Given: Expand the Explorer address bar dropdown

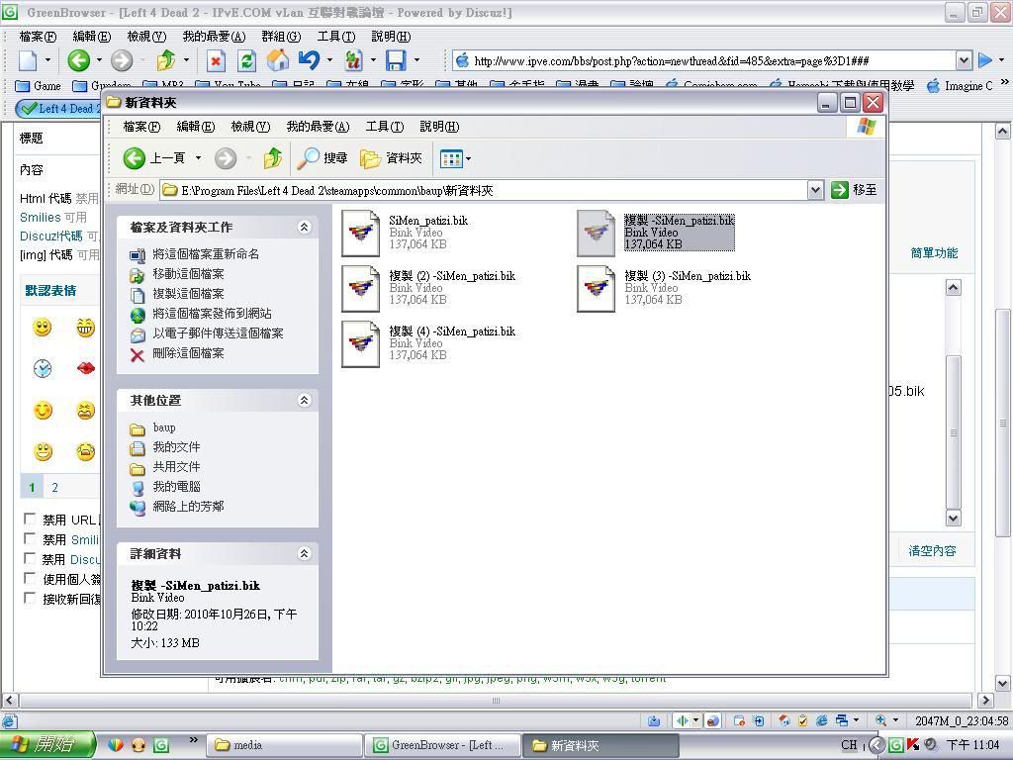Looking at the screenshot, I should [815, 190].
